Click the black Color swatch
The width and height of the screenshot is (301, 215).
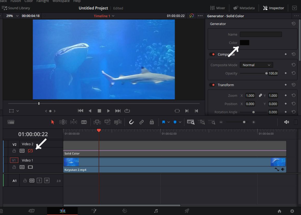(244, 42)
